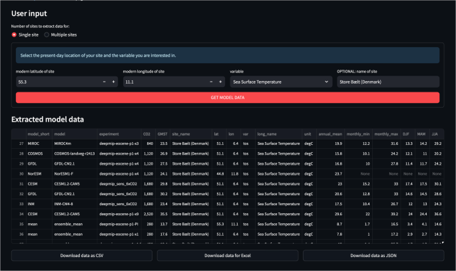
Task: Click experiment deepmip-eocene-p1-PI cell
Action: pyautogui.click(x=119, y=225)
